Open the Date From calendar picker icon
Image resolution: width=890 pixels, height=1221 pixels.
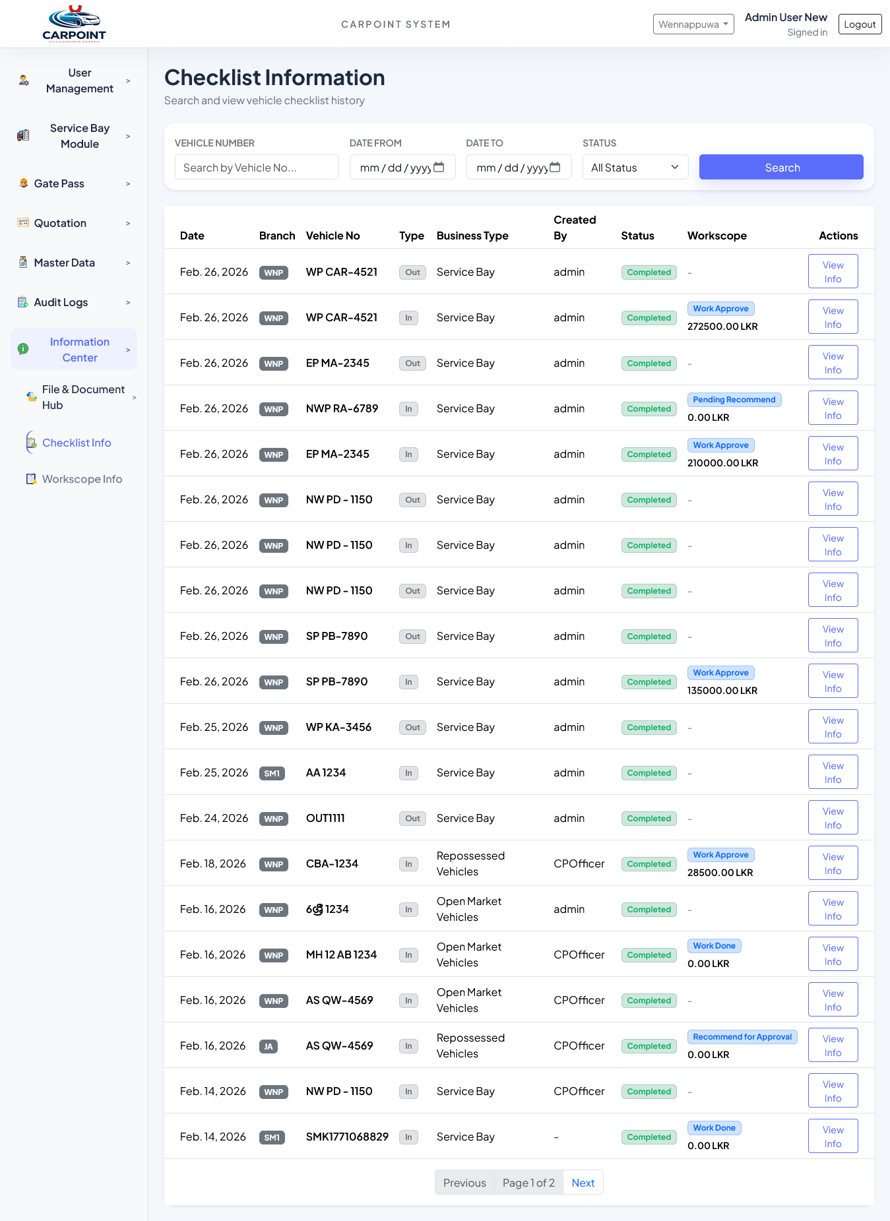(439, 167)
